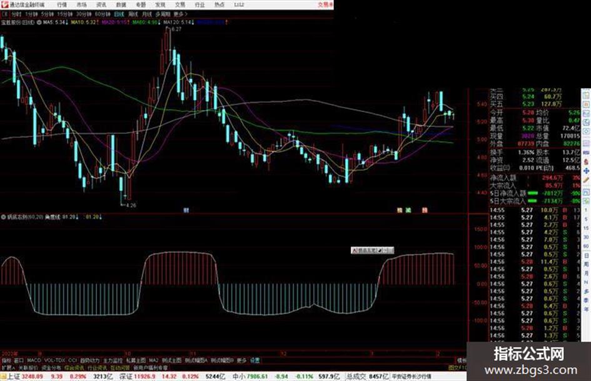Click 上证 index value 3248.89 in status bar

[32, 377]
